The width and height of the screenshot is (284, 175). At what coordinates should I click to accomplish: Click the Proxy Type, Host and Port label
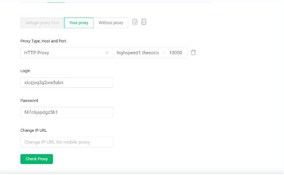(x=43, y=41)
